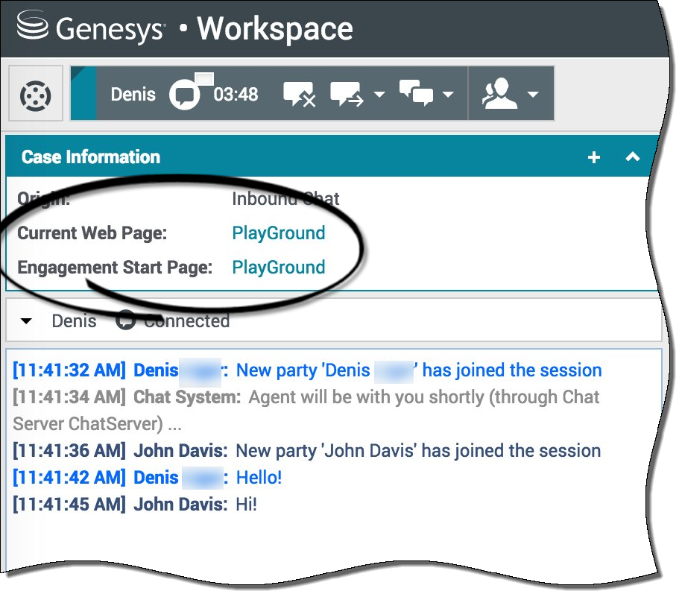Click the Case Information header title

(91, 157)
